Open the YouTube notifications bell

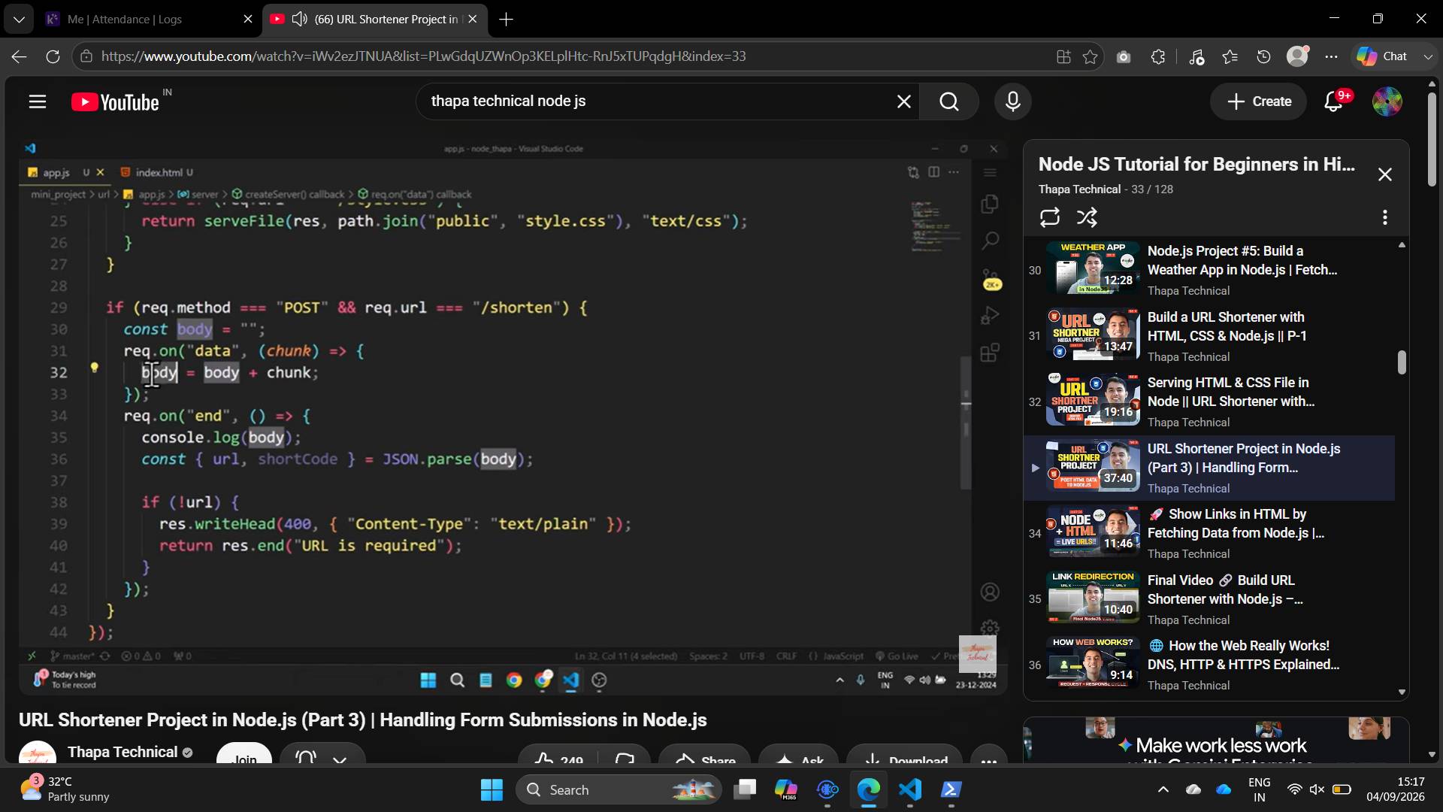click(x=1333, y=101)
